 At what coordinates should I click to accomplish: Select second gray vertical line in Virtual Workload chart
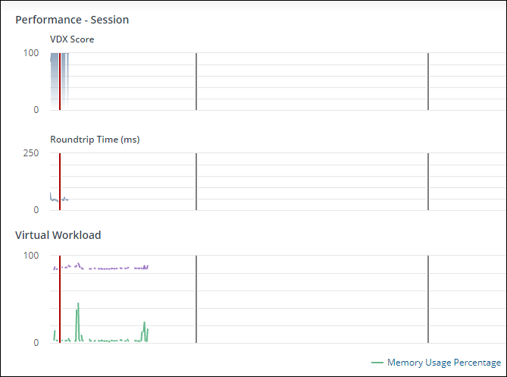[x=428, y=300]
